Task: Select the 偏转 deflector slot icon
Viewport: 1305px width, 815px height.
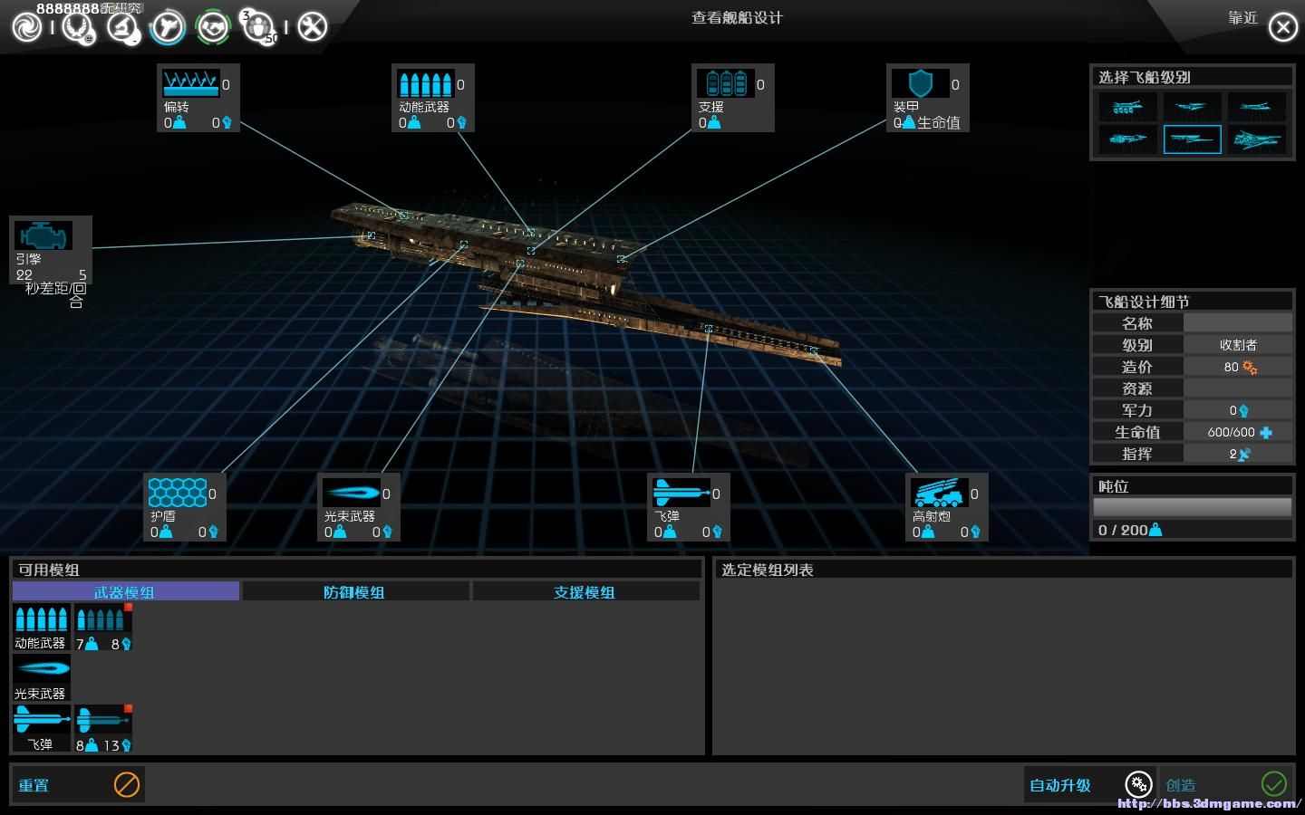Action: [x=191, y=83]
